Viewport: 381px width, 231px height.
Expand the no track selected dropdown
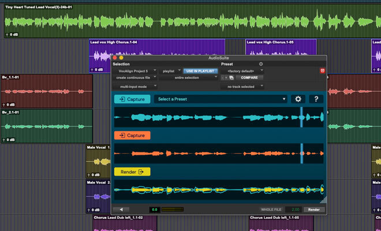242,86
